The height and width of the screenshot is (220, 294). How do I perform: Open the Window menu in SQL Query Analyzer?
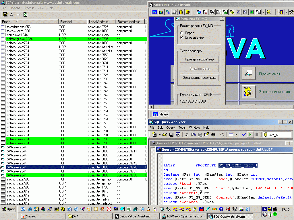click(194, 127)
